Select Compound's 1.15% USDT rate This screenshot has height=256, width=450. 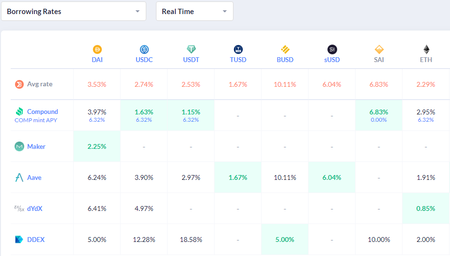pyautogui.click(x=191, y=112)
